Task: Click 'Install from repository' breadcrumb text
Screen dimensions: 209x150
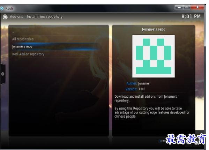Action: (x=45, y=17)
